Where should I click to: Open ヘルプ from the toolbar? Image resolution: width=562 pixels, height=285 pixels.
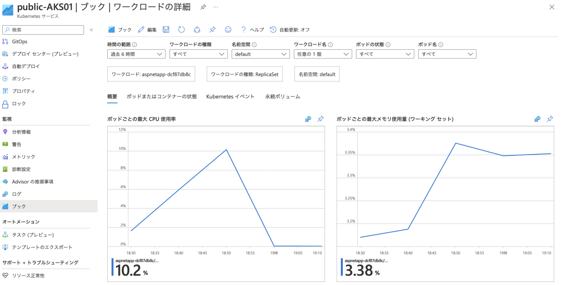pos(252,29)
